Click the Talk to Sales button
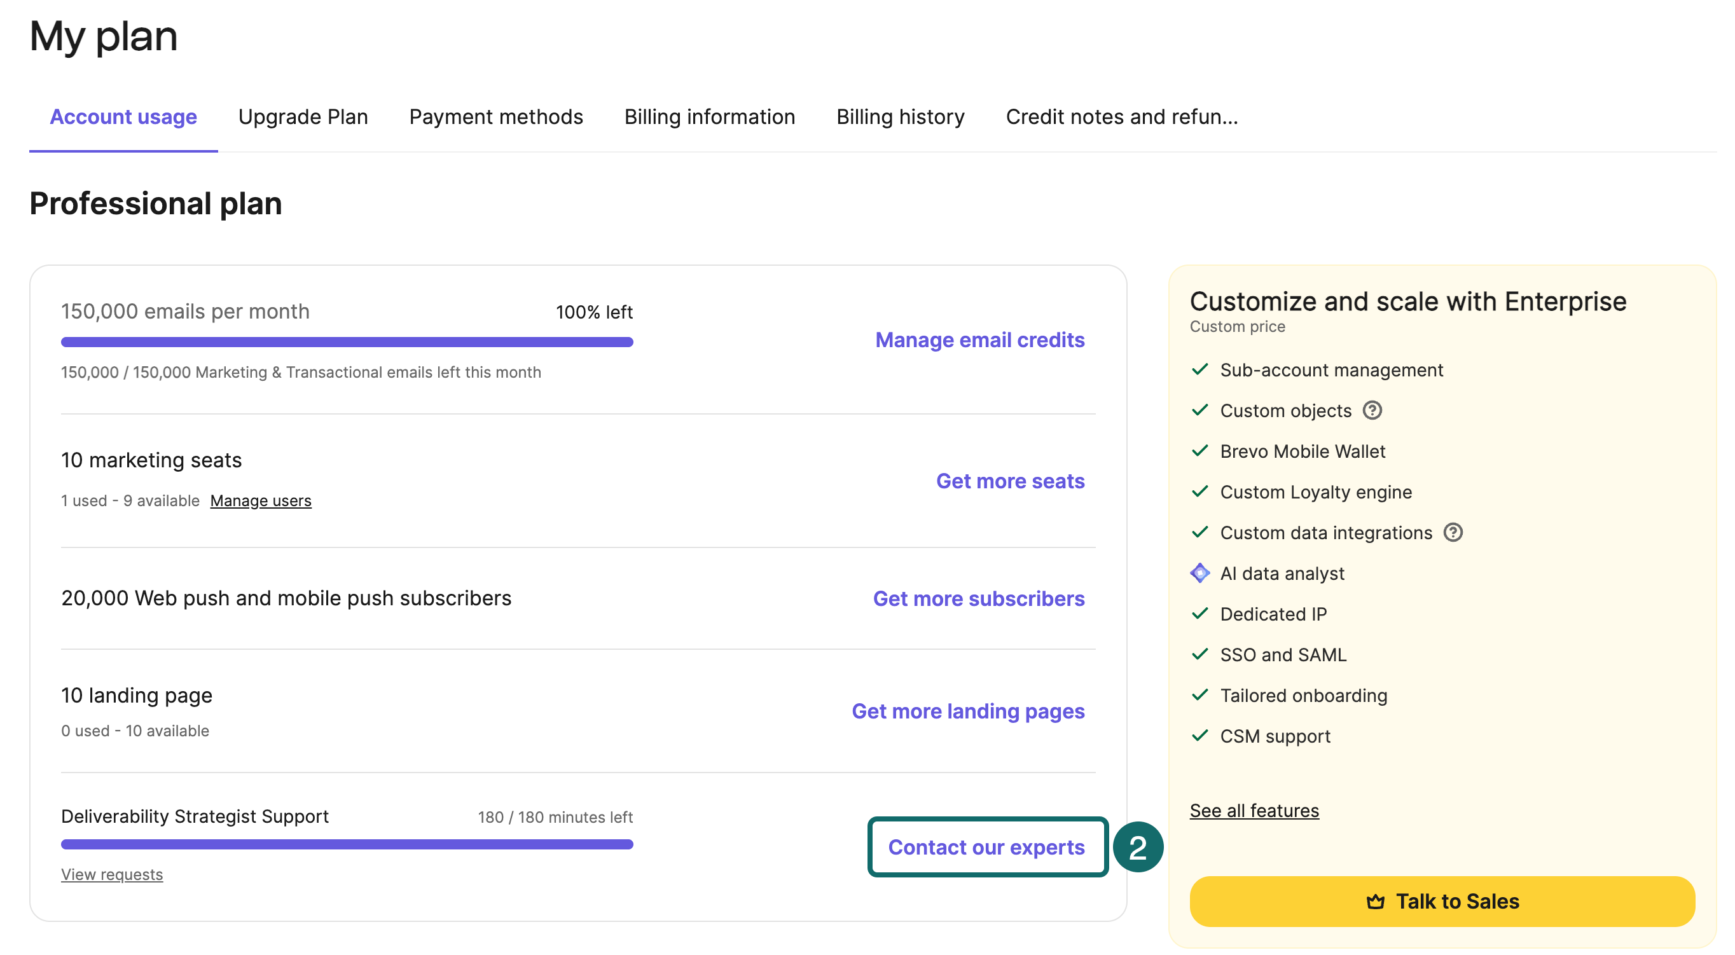 coord(1441,901)
